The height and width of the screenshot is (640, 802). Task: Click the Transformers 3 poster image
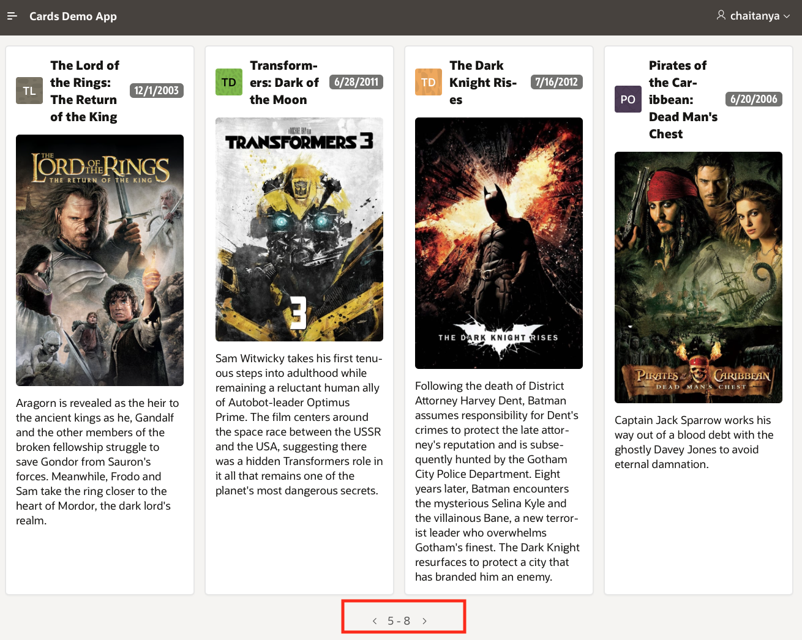[x=299, y=229]
